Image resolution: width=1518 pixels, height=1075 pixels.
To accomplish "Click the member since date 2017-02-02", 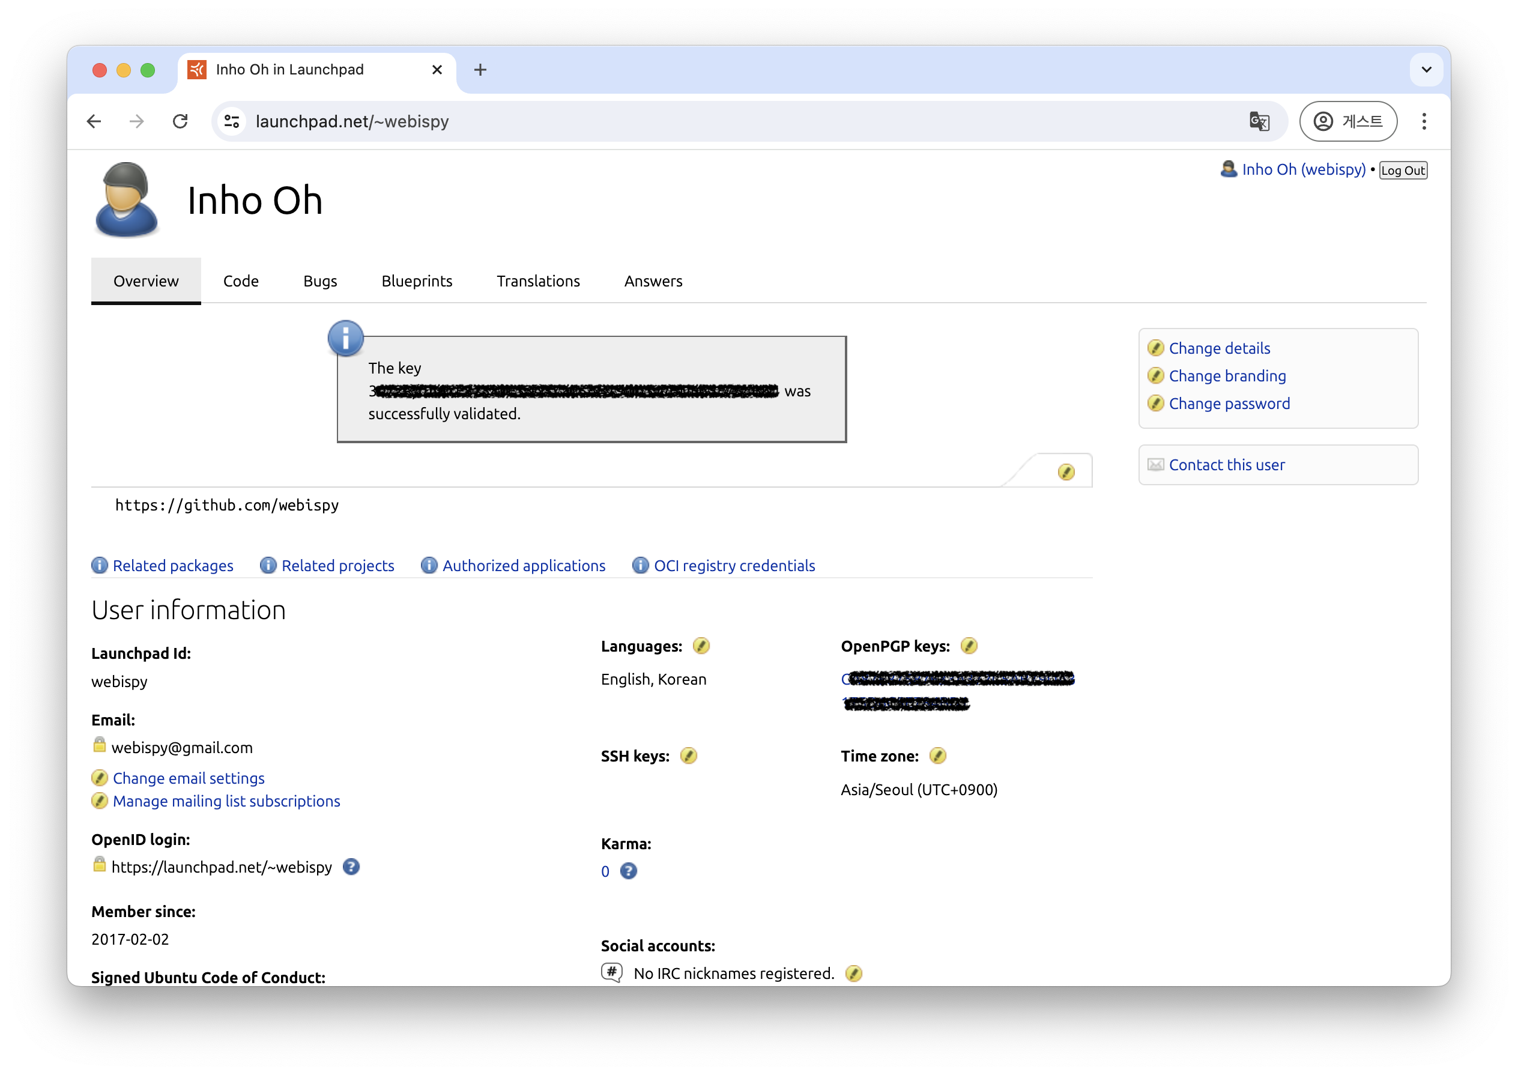I will 130,939.
